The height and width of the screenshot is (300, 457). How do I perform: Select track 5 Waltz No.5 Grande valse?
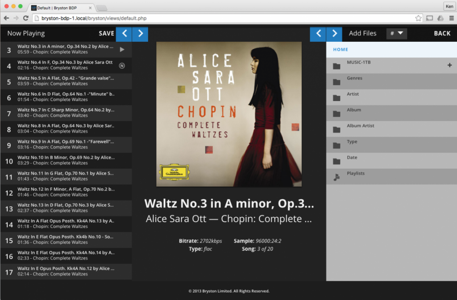[66, 81]
